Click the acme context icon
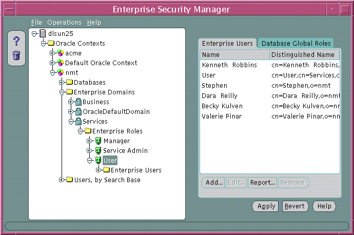Screen dimensions: 354x235 click(60, 53)
